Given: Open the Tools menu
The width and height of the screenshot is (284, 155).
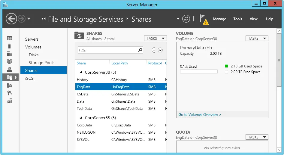Looking at the screenshot, I should [x=238, y=19].
